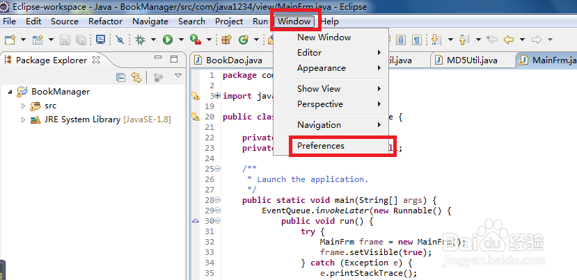Click the Debug bug icon
Image resolution: width=577 pixels, height=280 pixels.
click(140, 40)
